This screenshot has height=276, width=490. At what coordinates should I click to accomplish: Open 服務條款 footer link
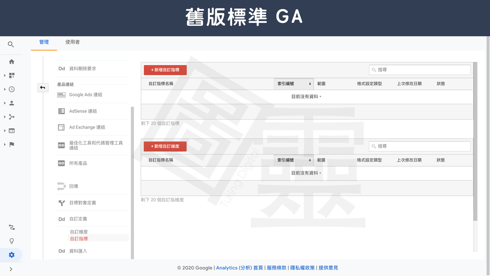[x=276, y=268]
